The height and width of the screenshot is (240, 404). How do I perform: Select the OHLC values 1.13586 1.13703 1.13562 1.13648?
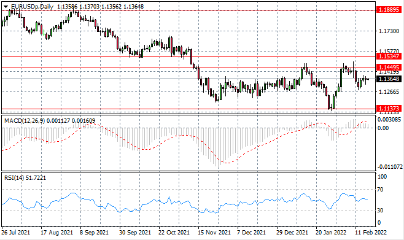[x=100, y=7]
